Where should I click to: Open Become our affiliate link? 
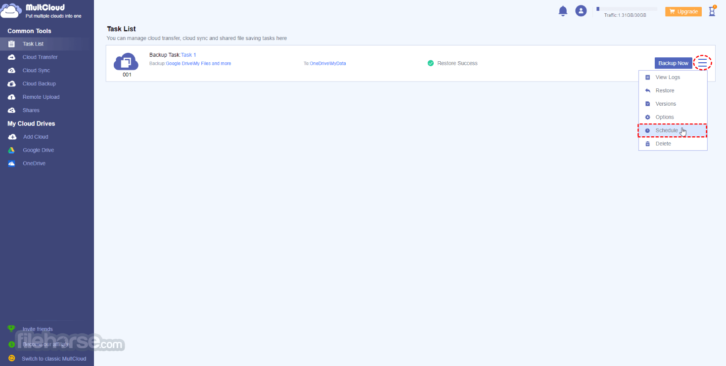[46, 344]
